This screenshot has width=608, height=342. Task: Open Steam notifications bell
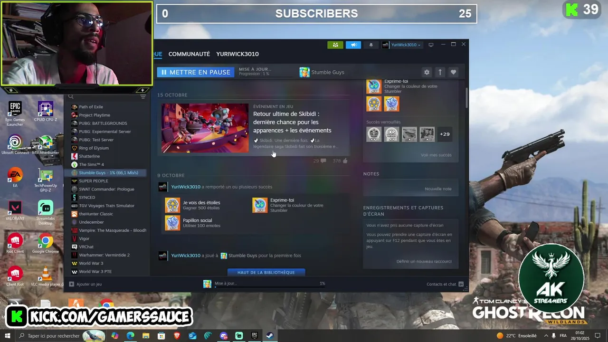pos(371,45)
